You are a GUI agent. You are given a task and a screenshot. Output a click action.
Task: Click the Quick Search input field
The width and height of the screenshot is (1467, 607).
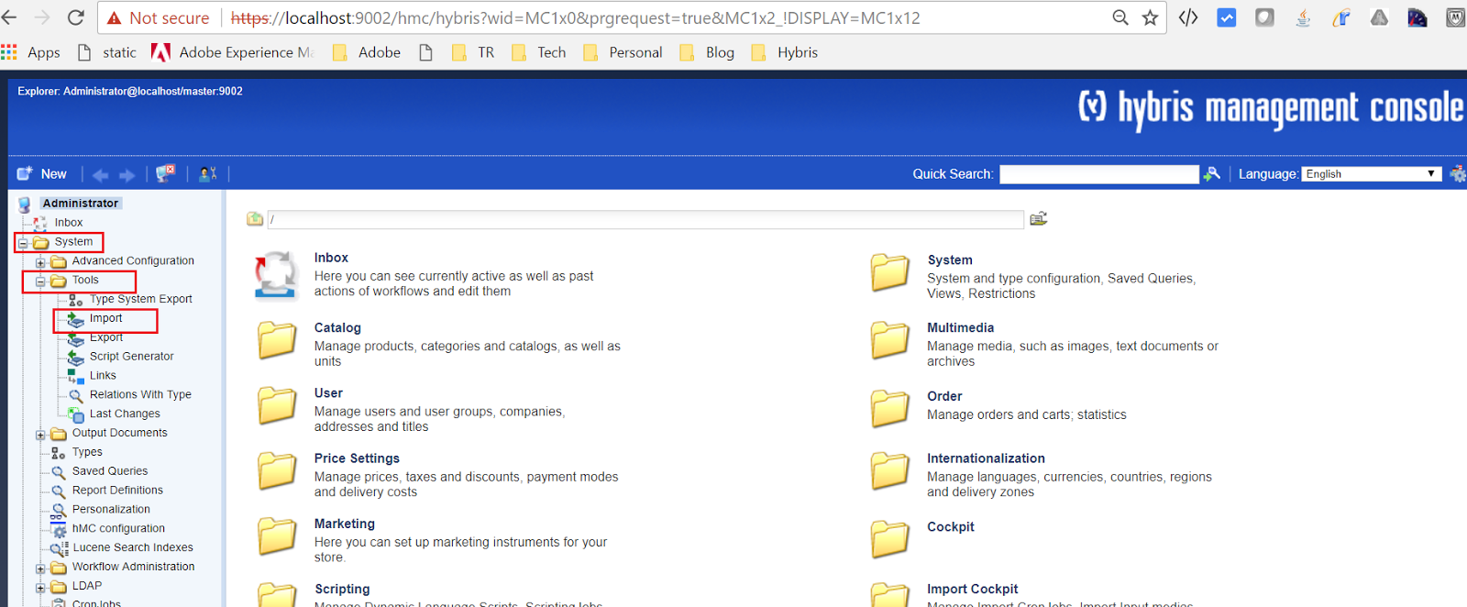pos(1098,174)
